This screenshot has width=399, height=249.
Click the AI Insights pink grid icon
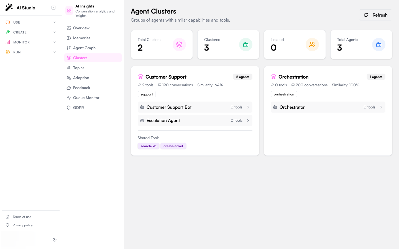click(69, 11)
